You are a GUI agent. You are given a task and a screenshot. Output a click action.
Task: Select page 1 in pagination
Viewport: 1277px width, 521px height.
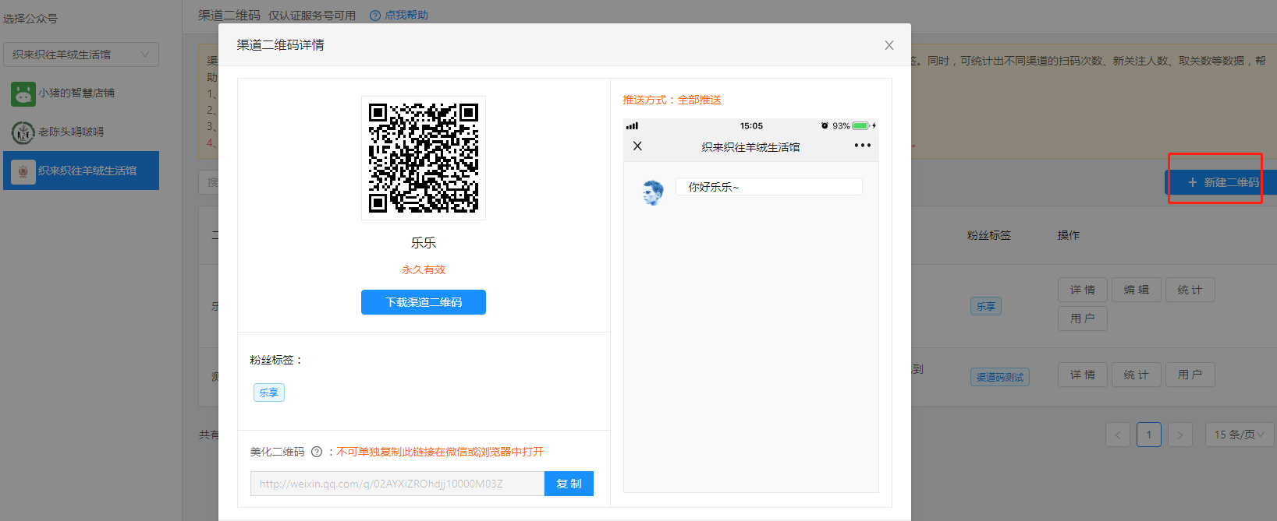tap(1149, 435)
